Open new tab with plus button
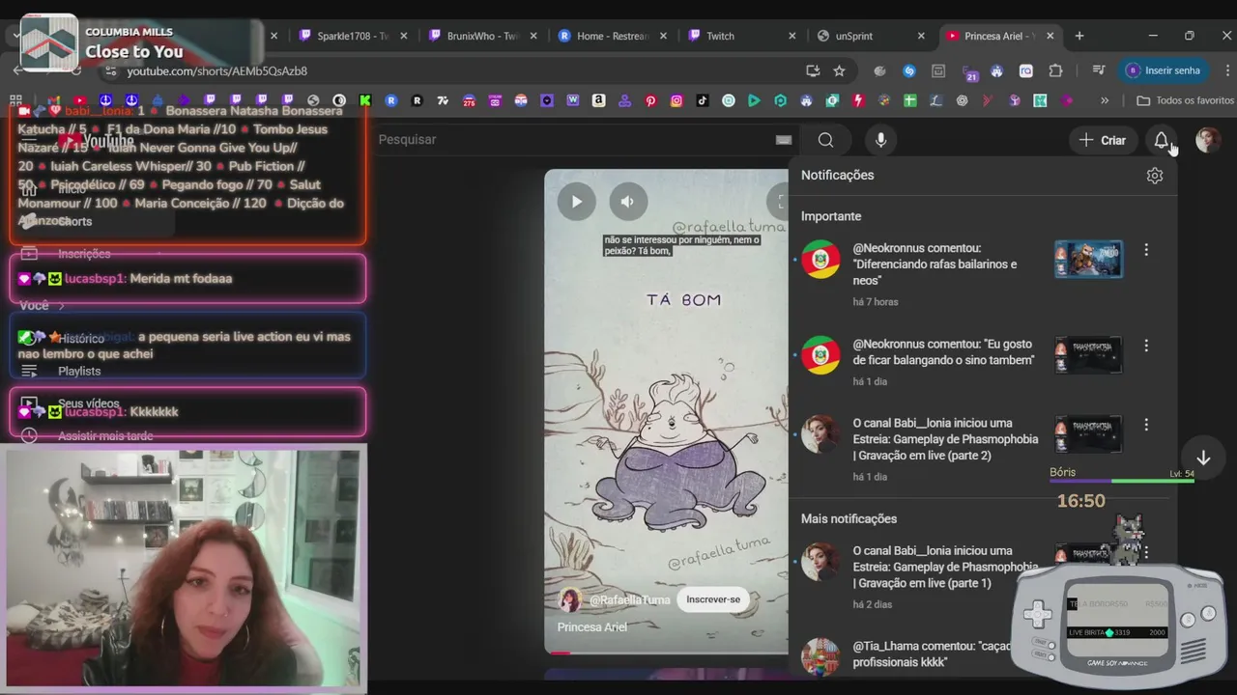Image resolution: width=1237 pixels, height=695 pixels. pos(1079,36)
